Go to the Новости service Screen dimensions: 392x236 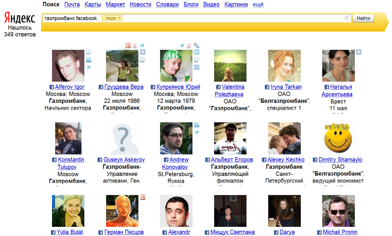[140, 4]
